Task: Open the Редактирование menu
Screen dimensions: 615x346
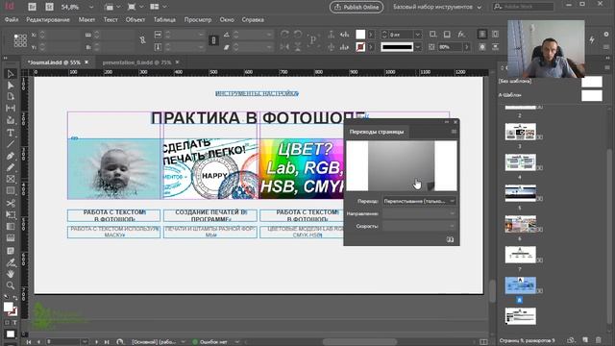Action: [x=48, y=19]
